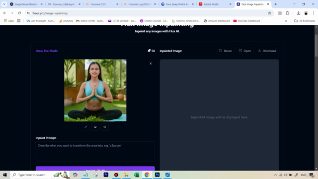Expand hidden bookmarks chevron
318x179 pixels.
286,21
